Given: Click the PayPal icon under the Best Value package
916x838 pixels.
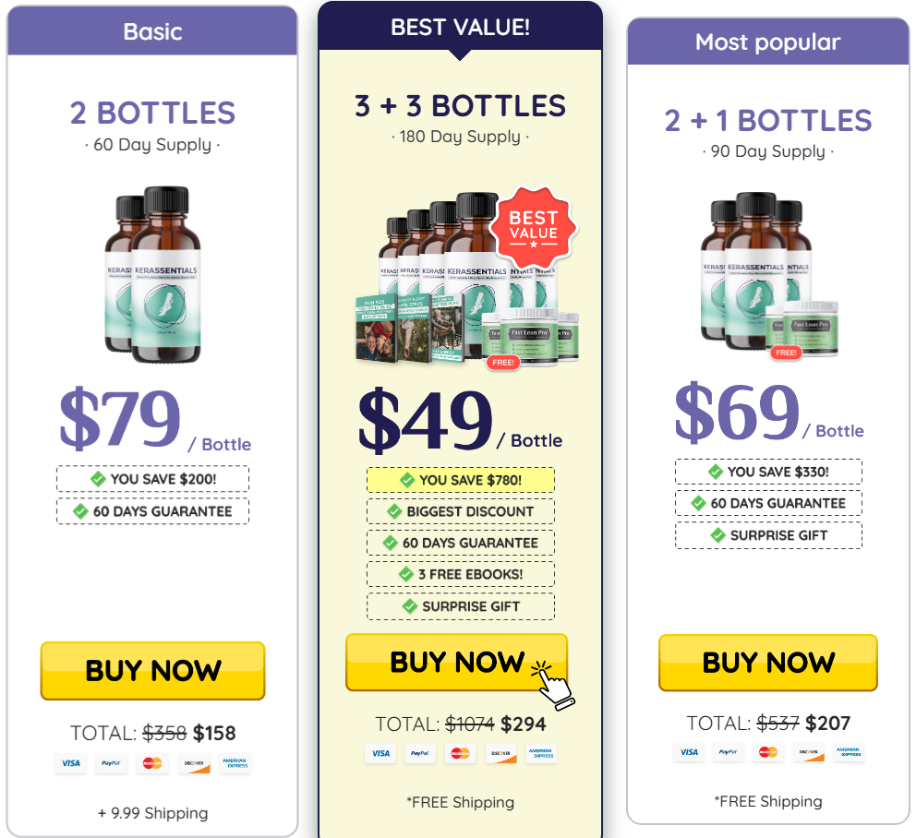Looking at the screenshot, I should pyautogui.click(x=419, y=753).
